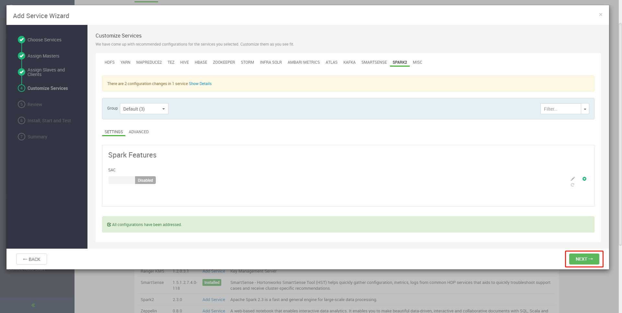Click the SmartSense name in background table
The image size is (622, 313).
[152, 283]
